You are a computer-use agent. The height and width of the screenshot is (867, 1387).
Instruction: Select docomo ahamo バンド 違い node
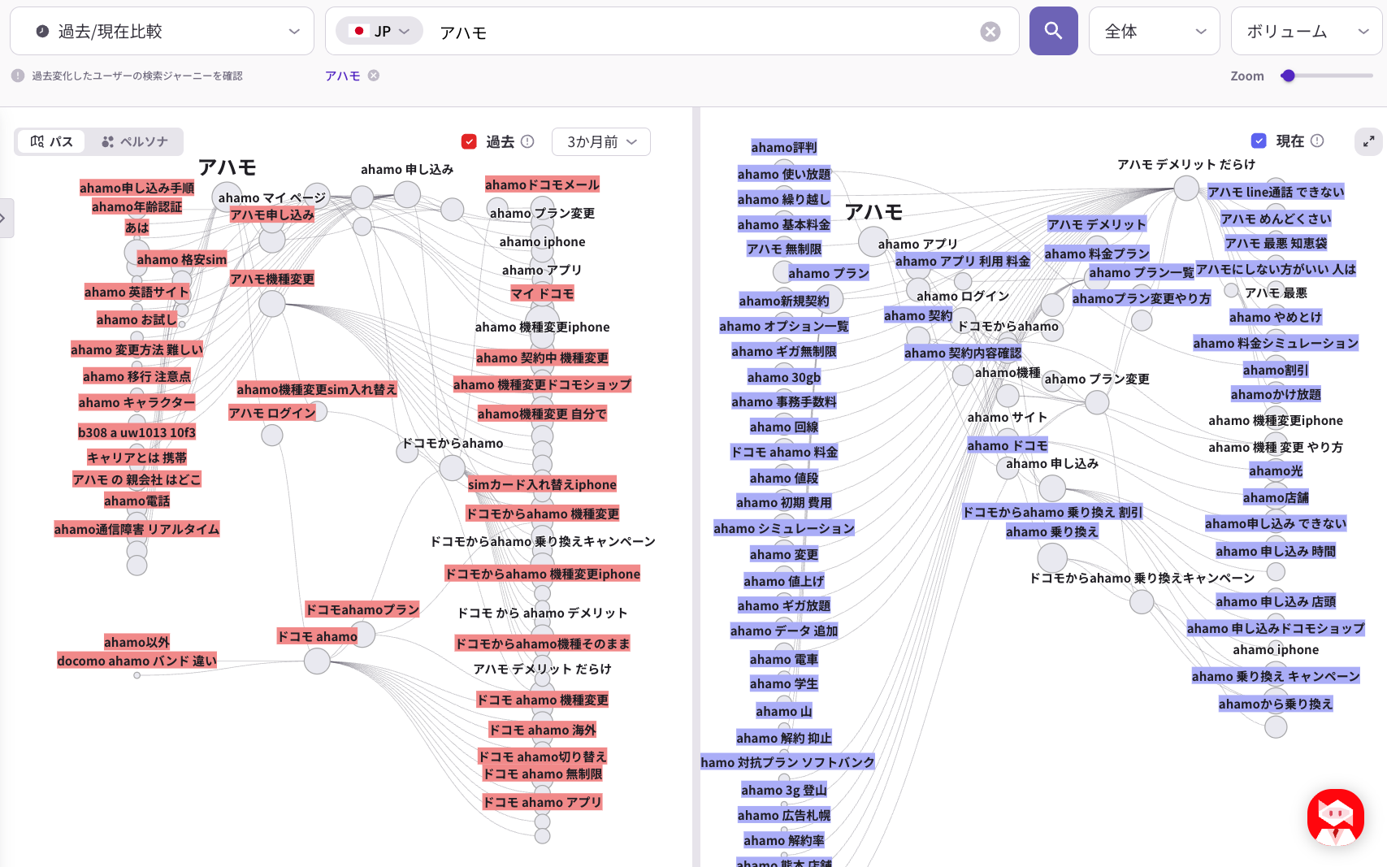pos(137,661)
